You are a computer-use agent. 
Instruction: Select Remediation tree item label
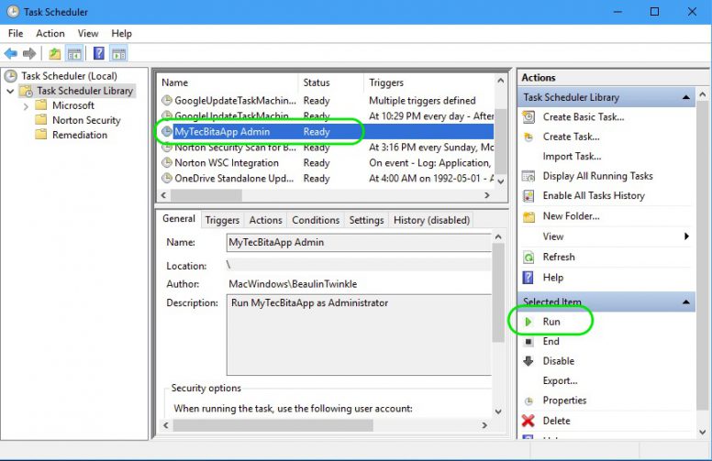(x=80, y=135)
